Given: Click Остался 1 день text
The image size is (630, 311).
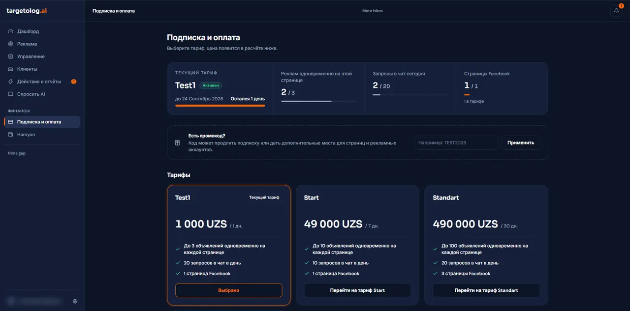Looking at the screenshot, I should (248, 99).
